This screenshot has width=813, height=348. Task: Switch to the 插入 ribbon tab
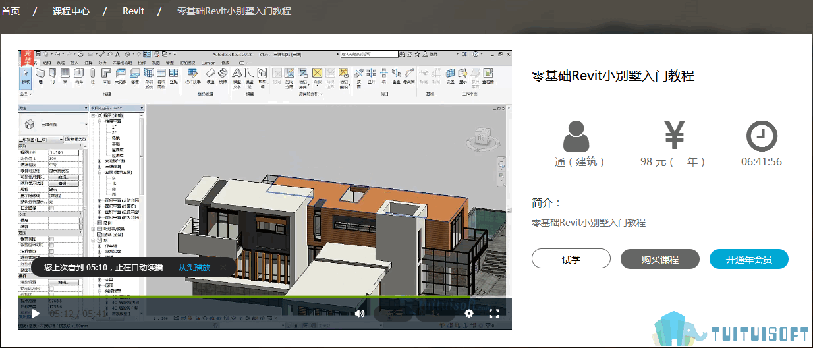[74, 63]
